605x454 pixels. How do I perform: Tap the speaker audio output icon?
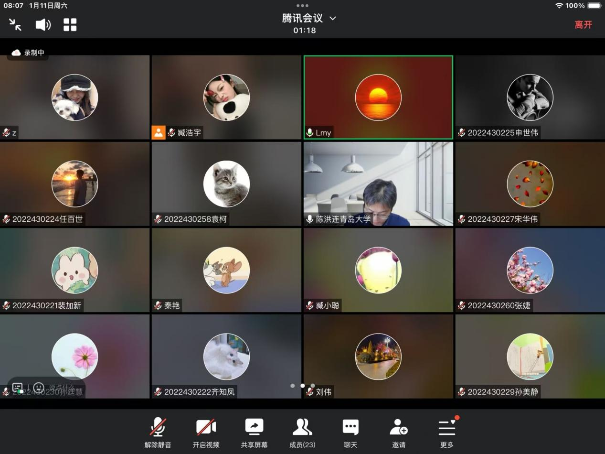click(x=43, y=25)
